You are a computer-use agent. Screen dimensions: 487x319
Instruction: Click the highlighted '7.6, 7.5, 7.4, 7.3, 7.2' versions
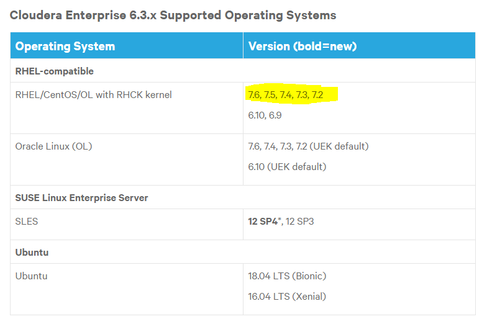coord(286,94)
